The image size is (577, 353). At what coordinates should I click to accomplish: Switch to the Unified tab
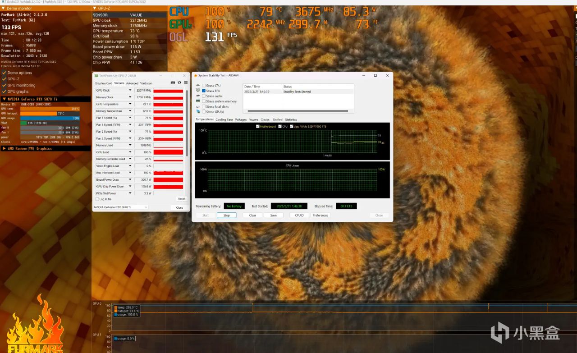278,119
